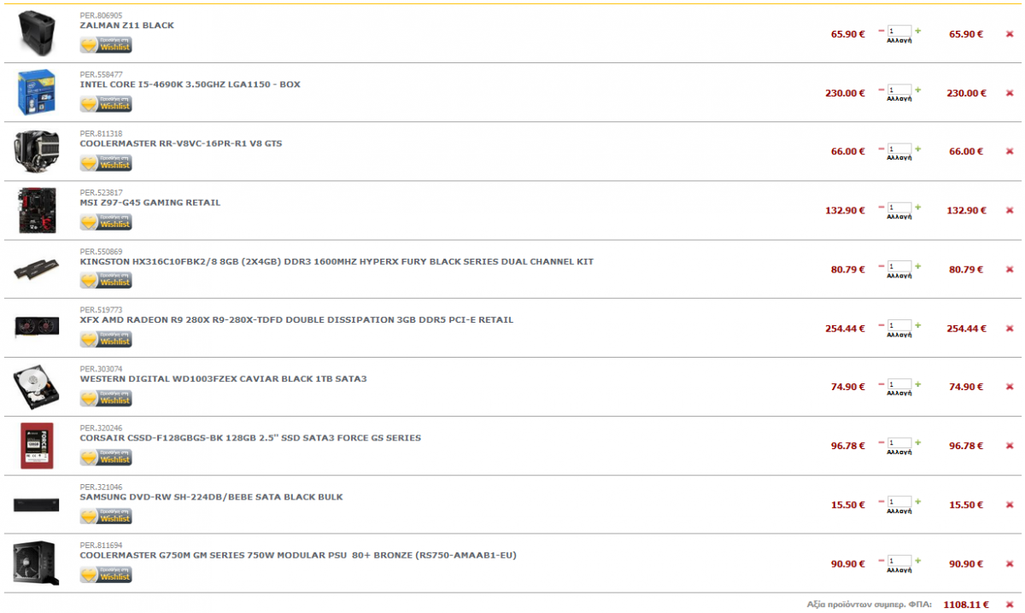Remove Zalman Z11 Black from cart
Viewport: 1025px width, 613px height.
click(1010, 34)
